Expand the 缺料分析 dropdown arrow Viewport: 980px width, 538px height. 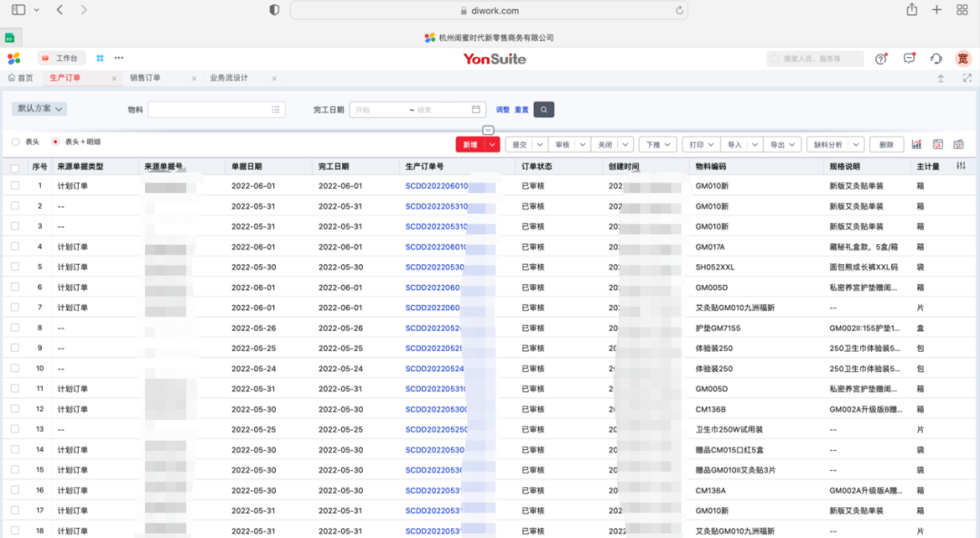857,144
